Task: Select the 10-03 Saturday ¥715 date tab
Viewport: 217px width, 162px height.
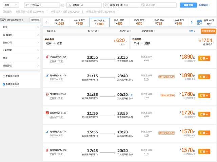Action: [159, 22]
